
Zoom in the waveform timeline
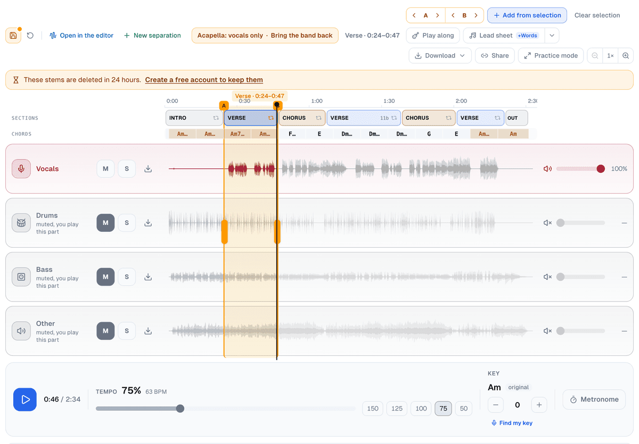point(626,55)
